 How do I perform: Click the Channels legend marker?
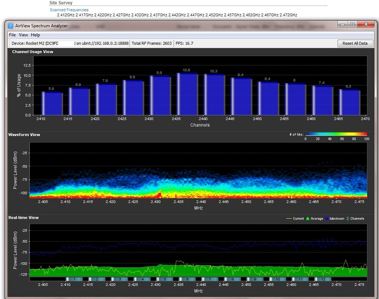(348, 218)
